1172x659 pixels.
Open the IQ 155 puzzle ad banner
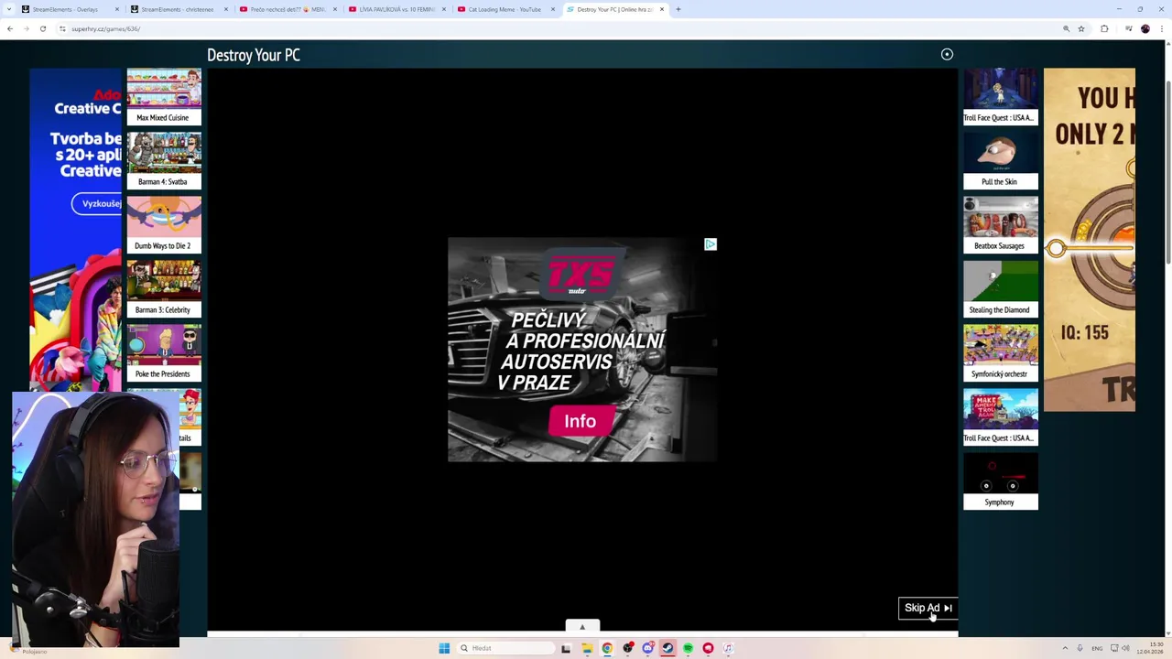(1090, 240)
